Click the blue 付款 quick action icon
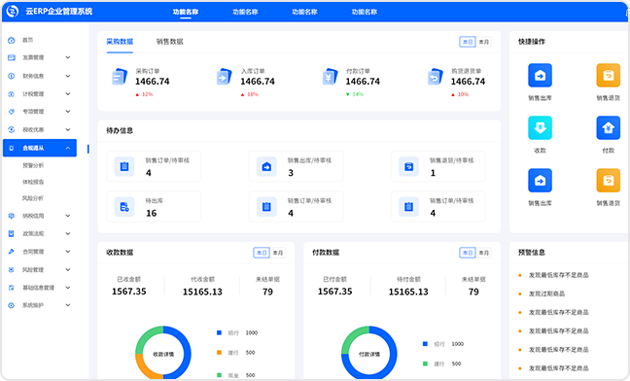The height and width of the screenshot is (381, 630). click(x=609, y=127)
